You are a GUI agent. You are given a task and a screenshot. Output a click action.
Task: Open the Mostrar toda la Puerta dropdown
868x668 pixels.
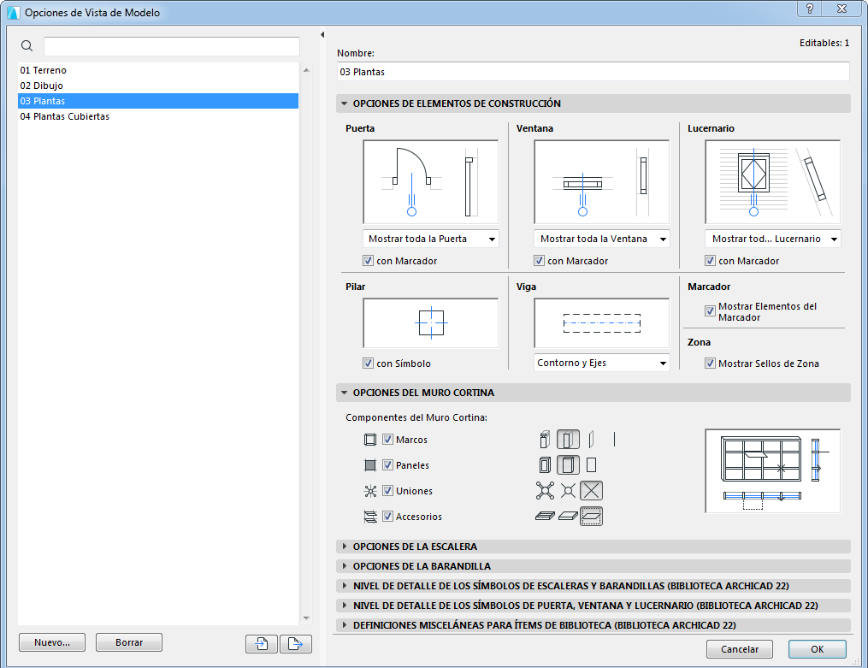[x=430, y=239]
